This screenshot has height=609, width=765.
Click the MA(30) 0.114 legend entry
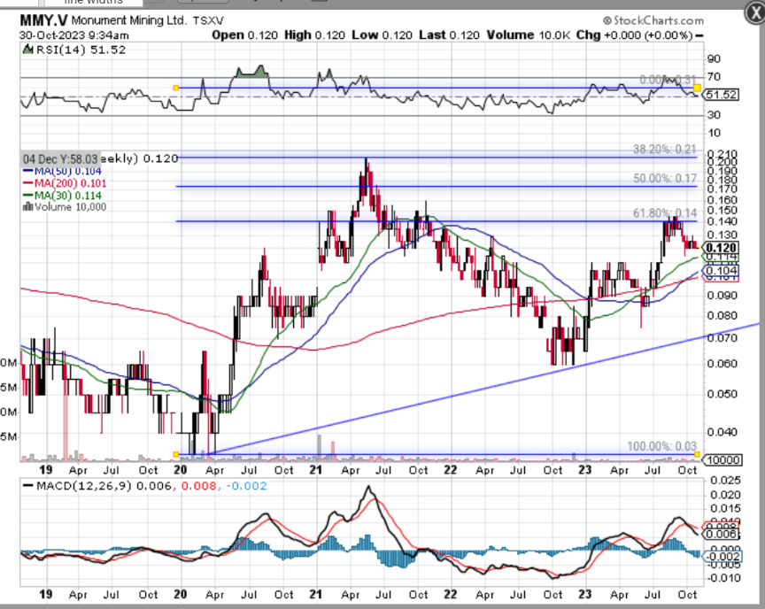tap(63, 196)
